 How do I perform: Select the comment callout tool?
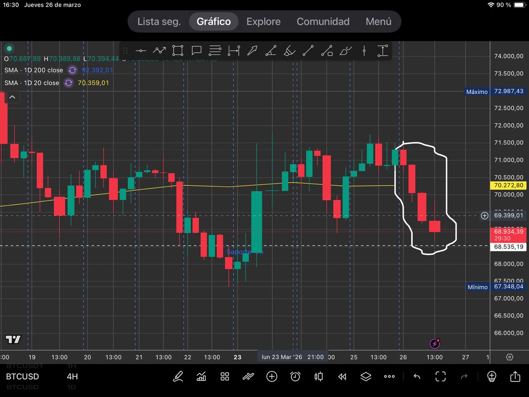point(197,51)
